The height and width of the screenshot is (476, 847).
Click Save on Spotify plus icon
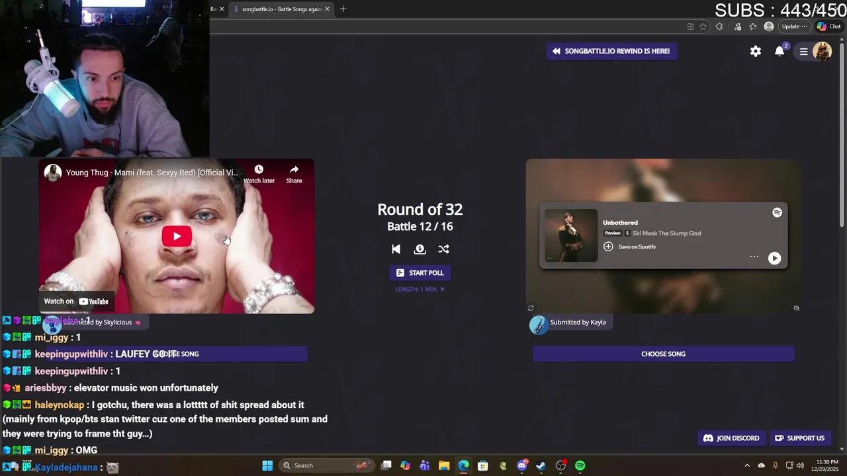point(608,247)
